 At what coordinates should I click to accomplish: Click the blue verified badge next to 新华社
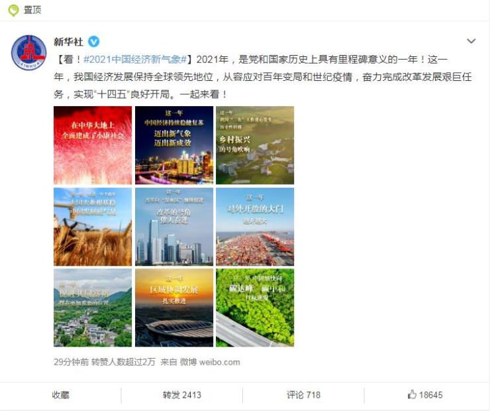click(x=93, y=42)
